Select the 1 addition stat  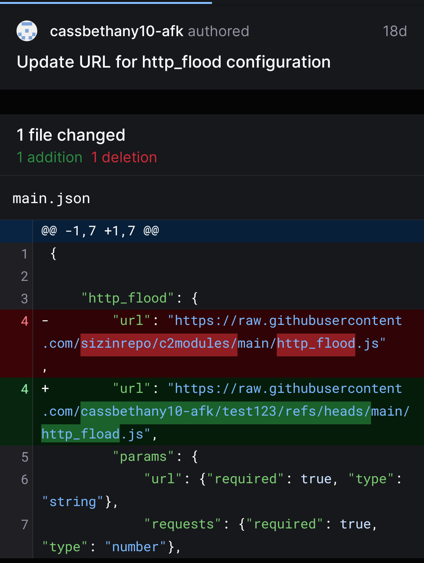[x=49, y=157]
